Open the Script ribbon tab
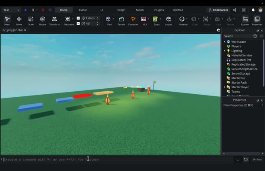This screenshot has width=265, height=171. 121,10
